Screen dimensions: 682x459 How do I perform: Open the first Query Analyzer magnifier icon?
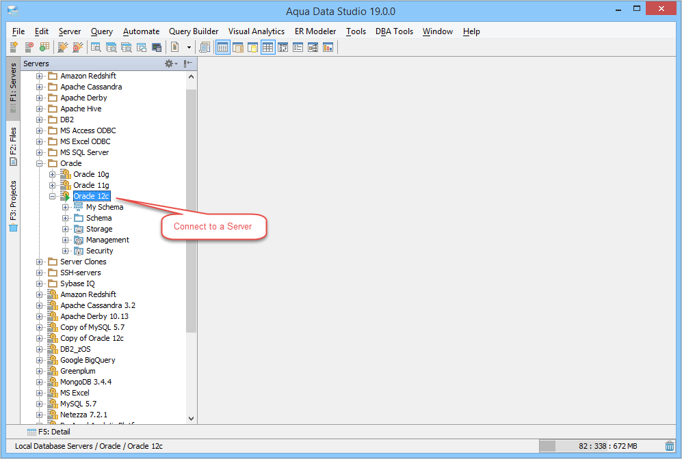(96, 47)
